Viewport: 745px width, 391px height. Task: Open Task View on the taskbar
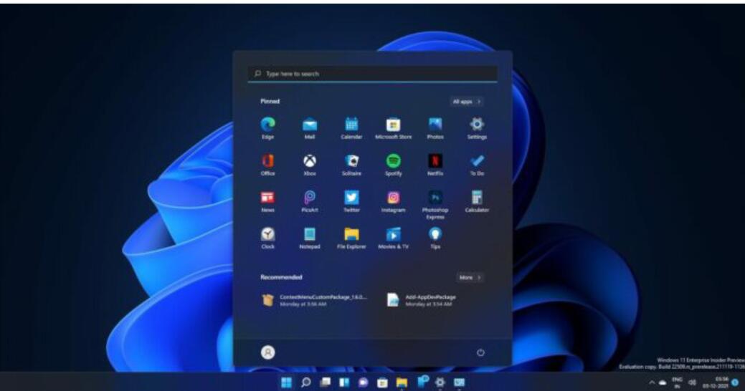point(326,382)
